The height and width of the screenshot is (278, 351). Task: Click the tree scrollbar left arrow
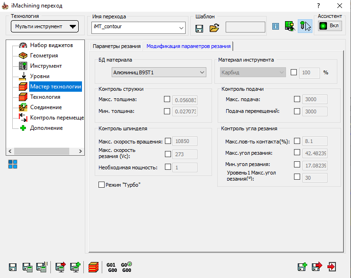pyautogui.click(x=10, y=151)
